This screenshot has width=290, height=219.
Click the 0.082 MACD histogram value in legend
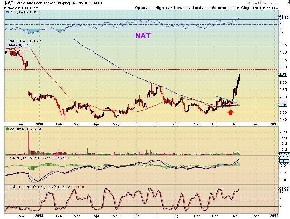tap(74, 158)
